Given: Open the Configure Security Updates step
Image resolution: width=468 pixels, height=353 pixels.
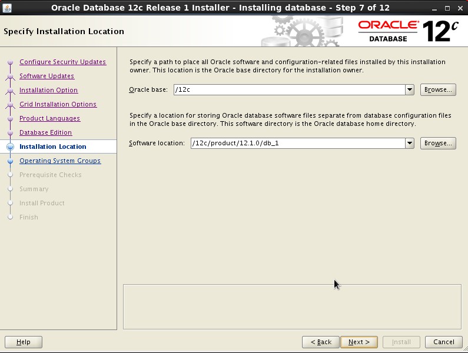Looking at the screenshot, I should pos(62,62).
